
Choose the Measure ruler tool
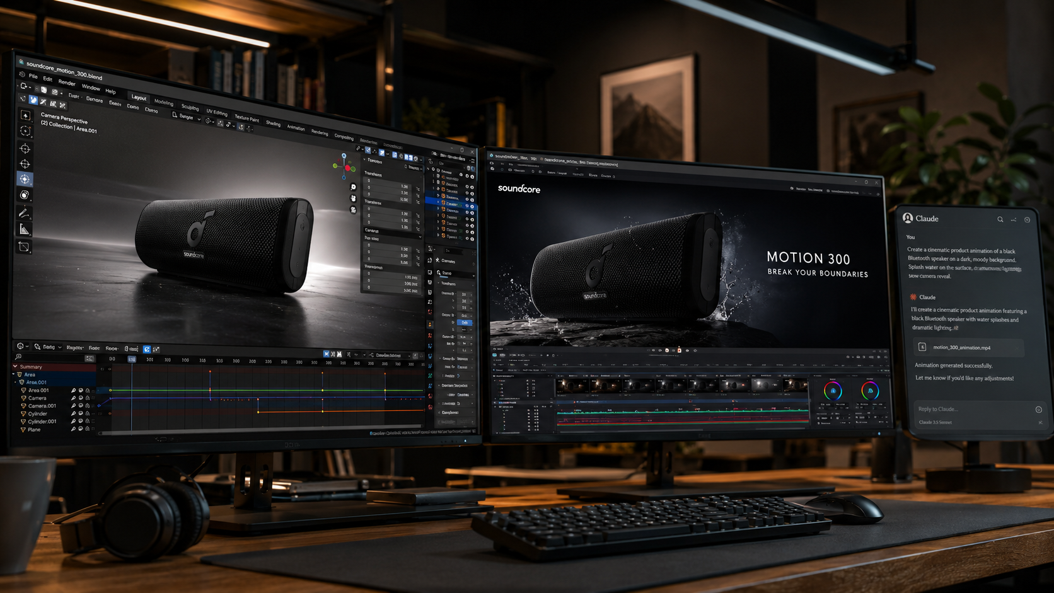pyautogui.click(x=24, y=229)
